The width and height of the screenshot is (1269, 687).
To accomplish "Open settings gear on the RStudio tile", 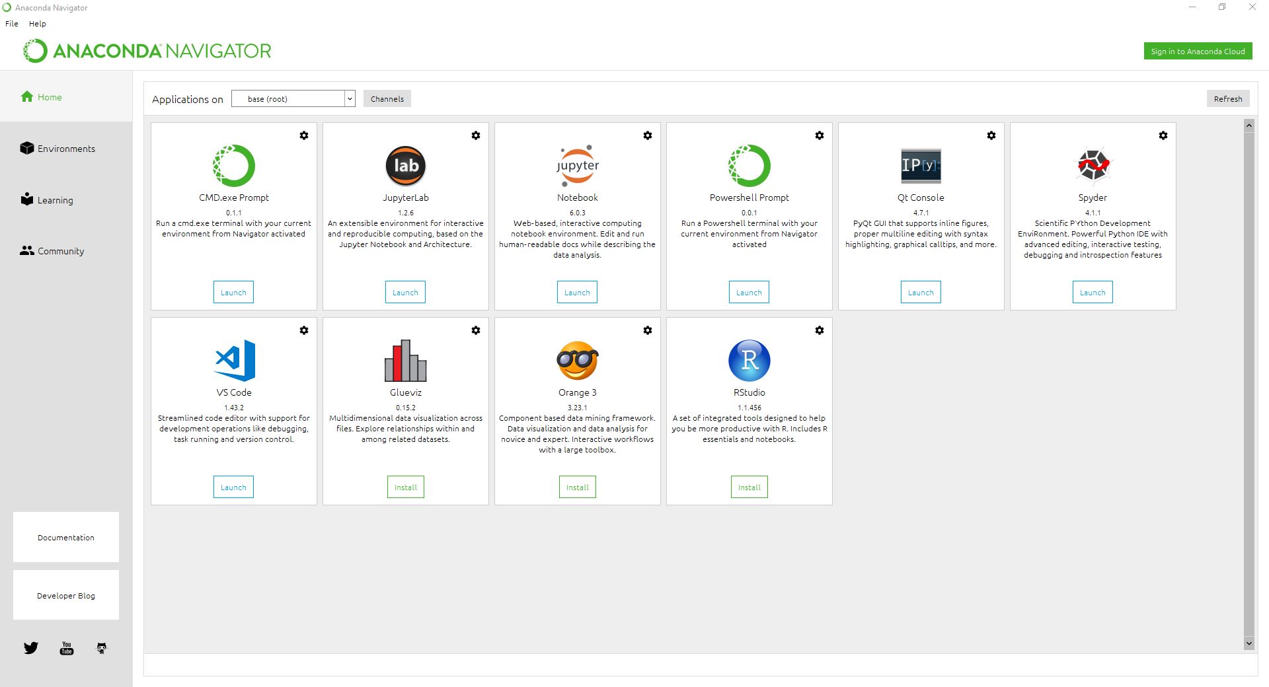I will 820,330.
